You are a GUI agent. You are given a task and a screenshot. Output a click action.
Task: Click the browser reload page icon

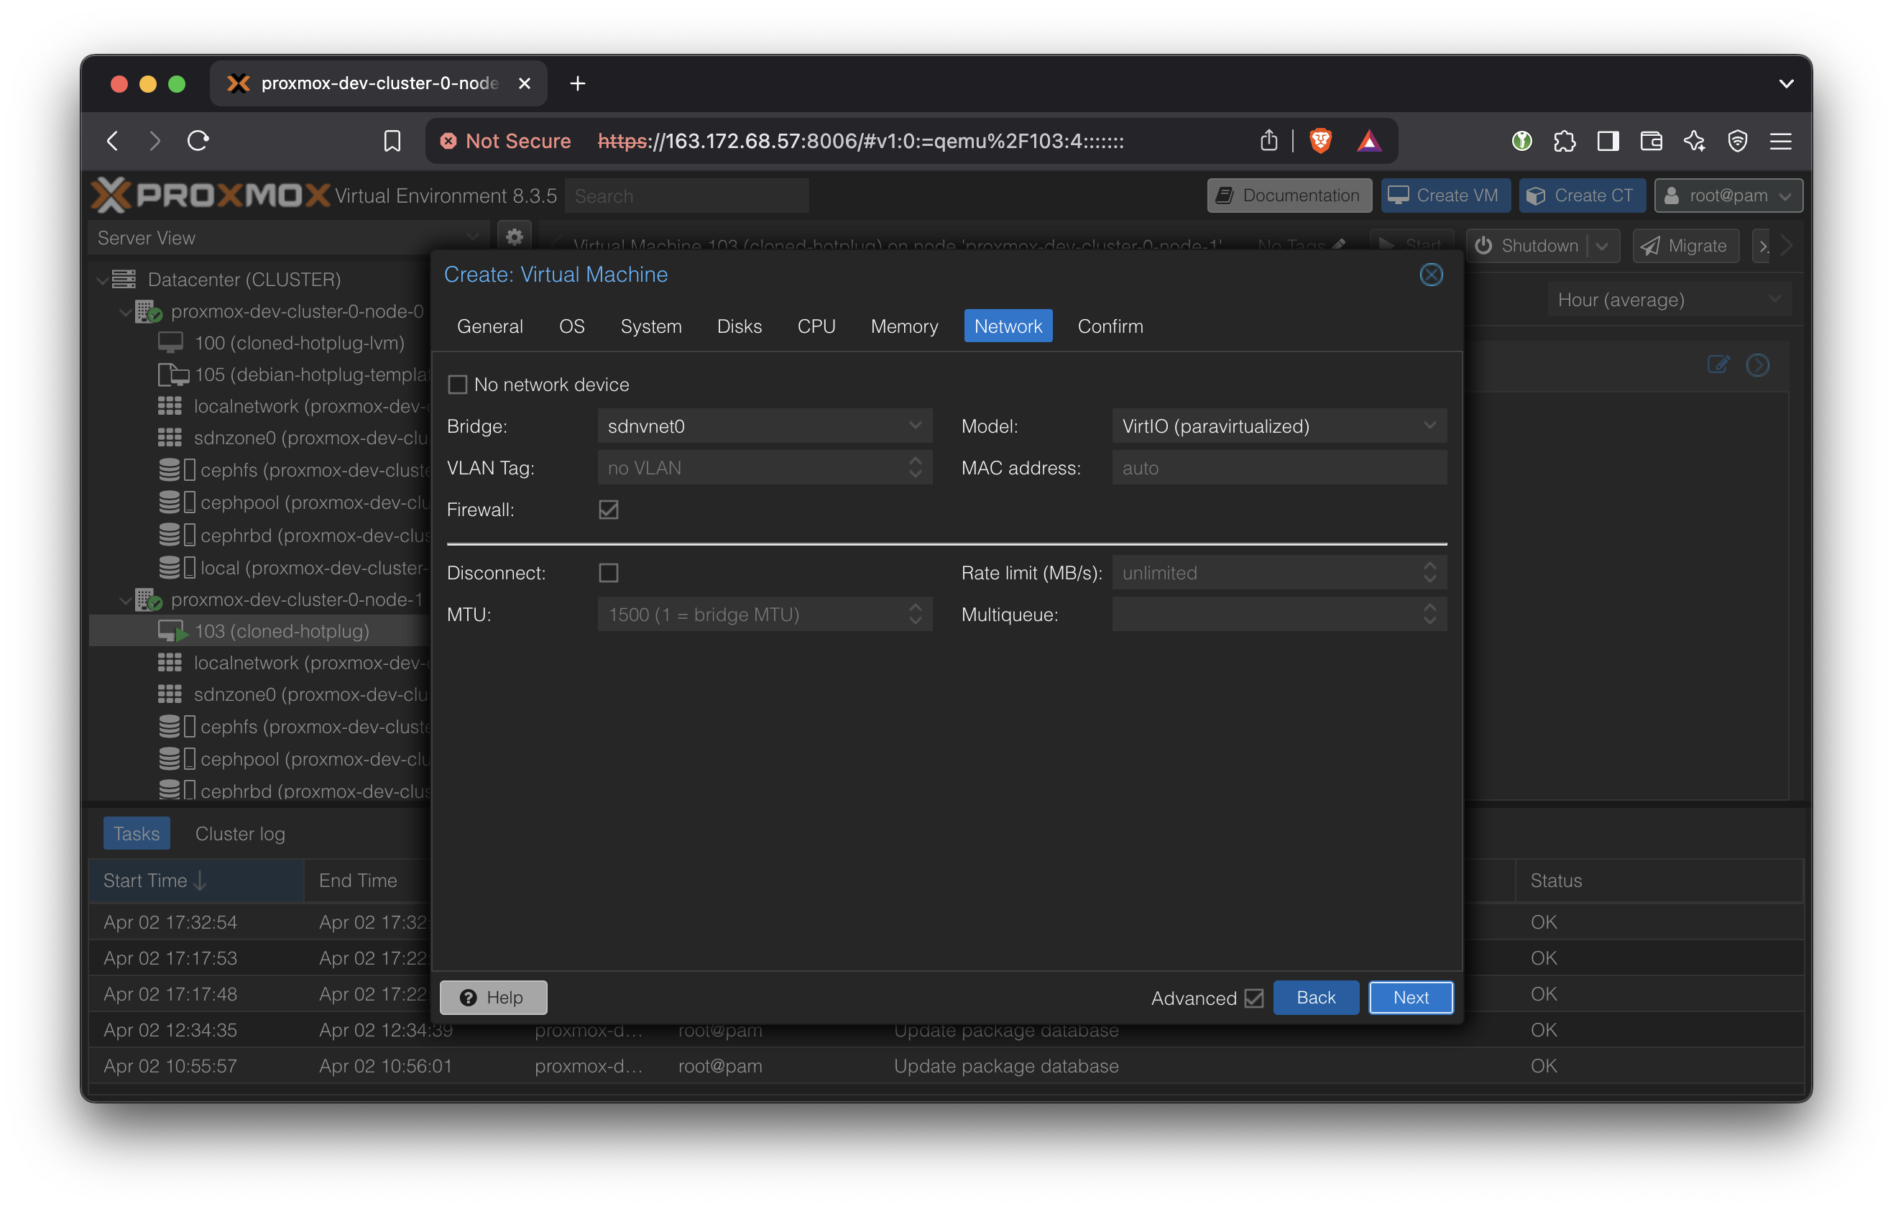click(198, 141)
